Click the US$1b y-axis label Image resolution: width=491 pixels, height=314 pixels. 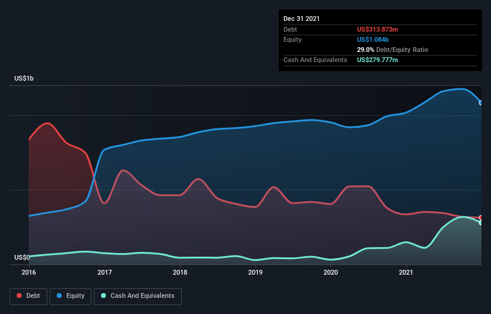[24, 78]
